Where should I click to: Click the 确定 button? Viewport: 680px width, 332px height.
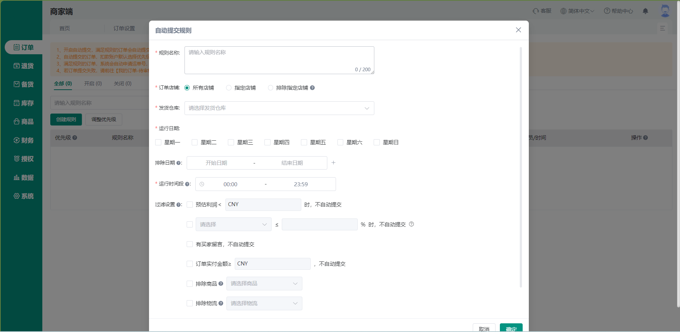click(511, 328)
